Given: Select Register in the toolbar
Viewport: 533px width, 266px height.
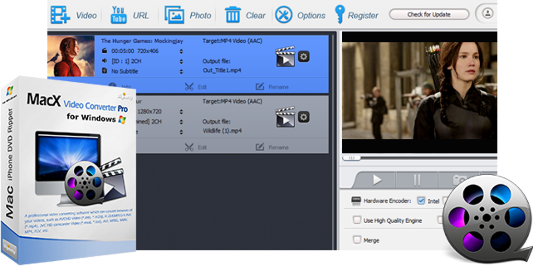Looking at the screenshot, I should point(363,16).
